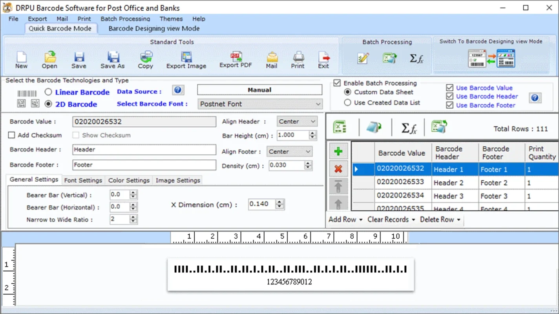Click the Header 3 cell in table
Image resolution: width=559 pixels, height=314 pixels.
point(455,196)
